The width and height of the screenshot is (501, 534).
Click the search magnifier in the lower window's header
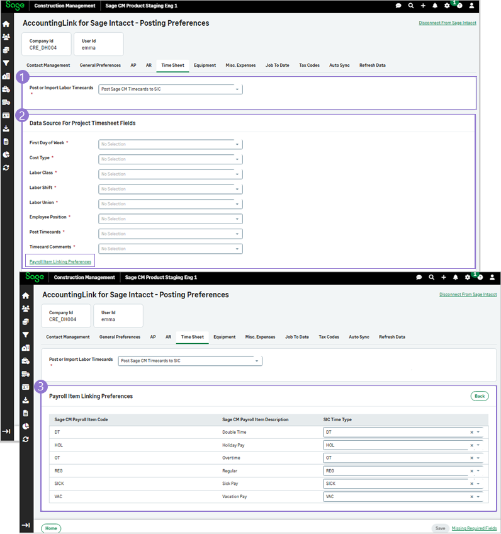[431, 277]
